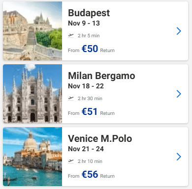
Task: Click the Budapest flight plane icon
Action: [71, 35]
